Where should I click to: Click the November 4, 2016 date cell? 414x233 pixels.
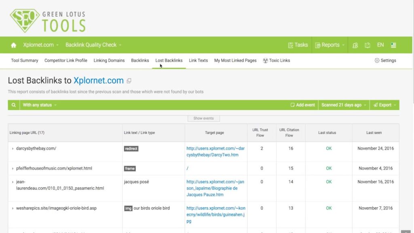click(376, 168)
